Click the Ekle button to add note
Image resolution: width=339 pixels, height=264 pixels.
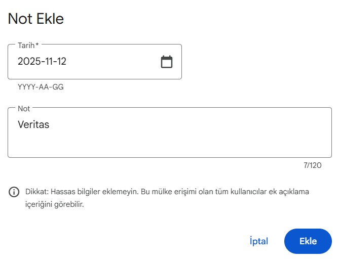coord(308,241)
